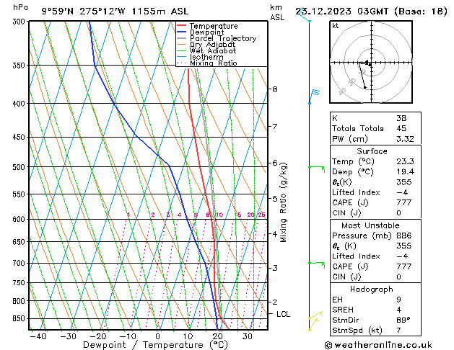Click the Wet Adiabat legend entry
454x350 pixels.
213,51
